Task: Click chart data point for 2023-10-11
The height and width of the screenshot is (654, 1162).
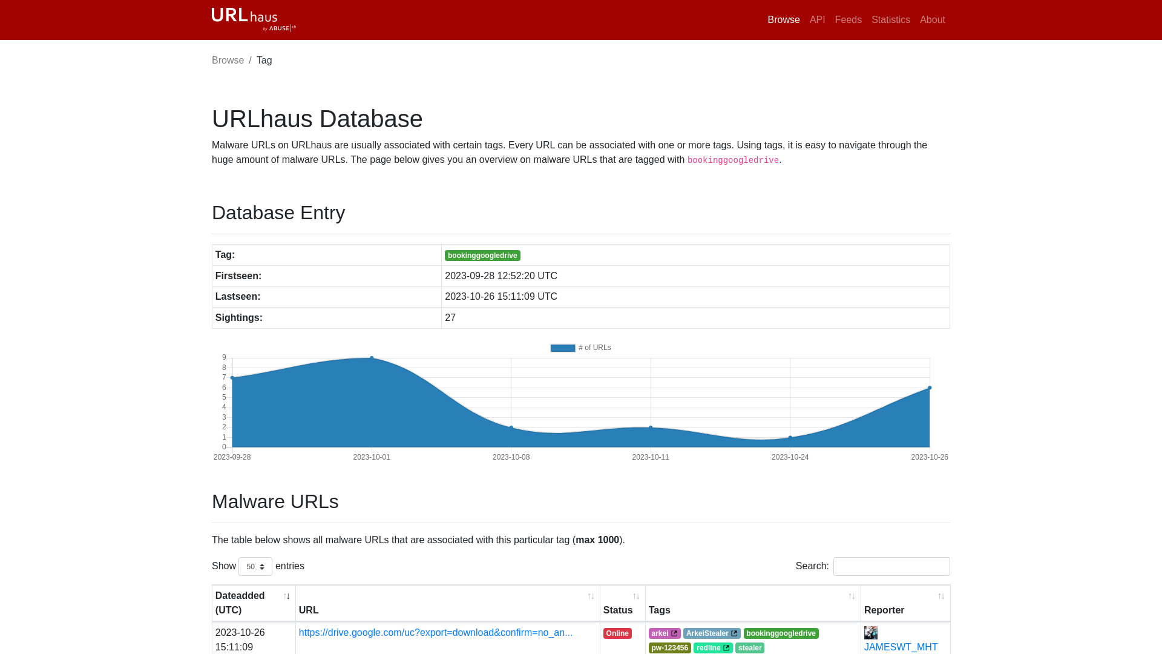Action: coord(651,428)
